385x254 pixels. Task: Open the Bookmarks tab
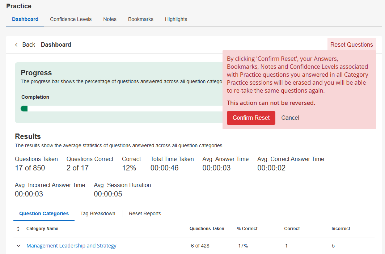(141, 19)
